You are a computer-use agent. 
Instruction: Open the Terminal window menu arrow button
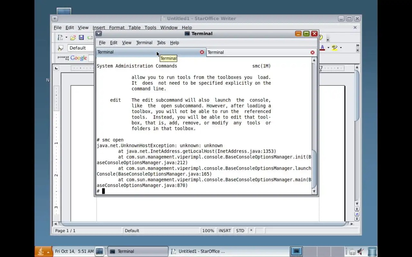(98, 33)
